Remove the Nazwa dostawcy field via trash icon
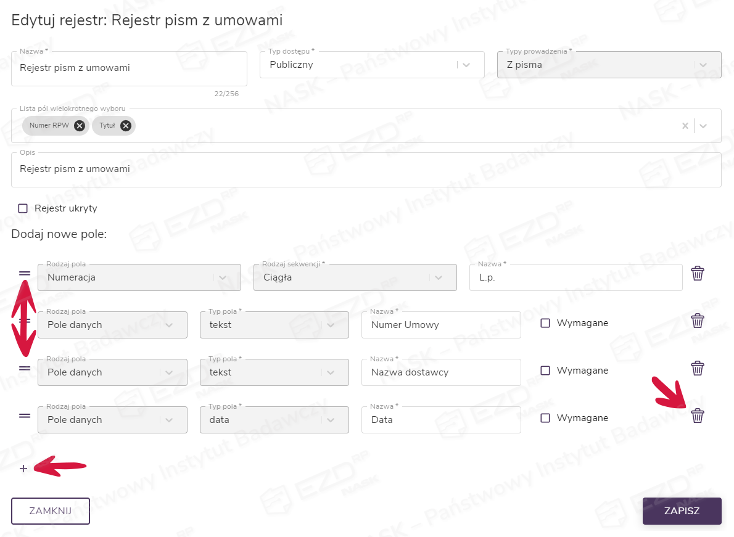Image resolution: width=734 pixels, height=537 pixels. pyautogui.click(x=697, y=368)
